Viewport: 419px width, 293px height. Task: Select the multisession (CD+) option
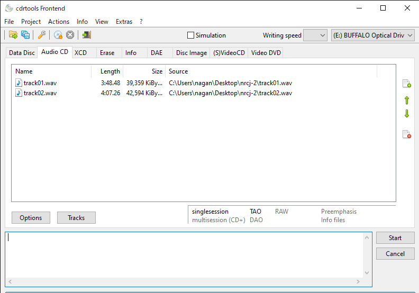tap(218, 220)
